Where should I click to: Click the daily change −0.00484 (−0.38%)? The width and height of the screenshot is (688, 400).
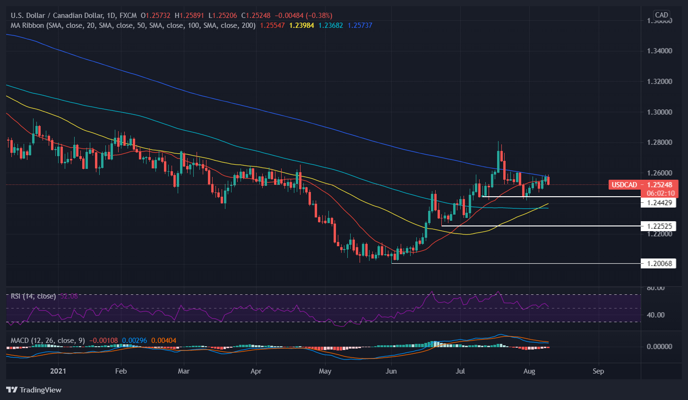coord(304,16)
